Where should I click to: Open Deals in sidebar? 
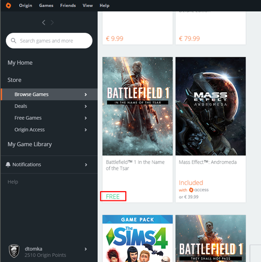21,106
